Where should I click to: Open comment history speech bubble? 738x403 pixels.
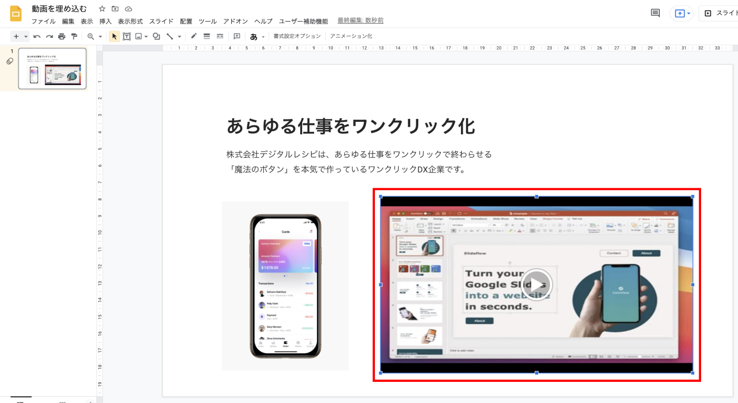coord(655,13)
